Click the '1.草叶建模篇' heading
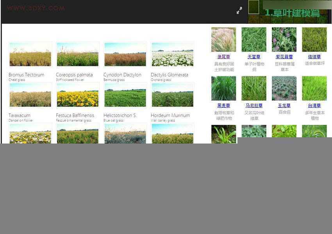The width and height of the screenshot is (332, 234). click(292, 13)
